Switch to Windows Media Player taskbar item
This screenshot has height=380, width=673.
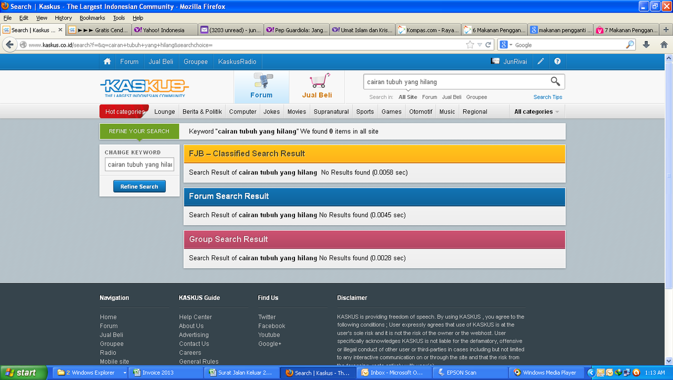(547, 373)
